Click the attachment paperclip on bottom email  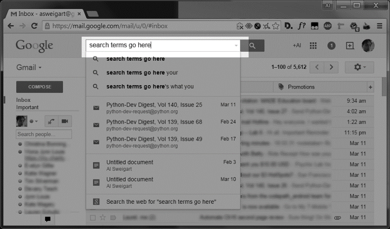338,218
